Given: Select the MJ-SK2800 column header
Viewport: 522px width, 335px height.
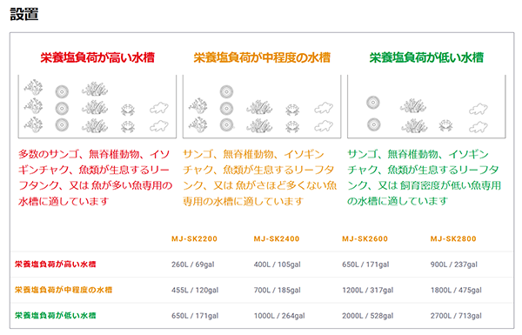Looking at the screenshot, I should click(x=453, y=238).
